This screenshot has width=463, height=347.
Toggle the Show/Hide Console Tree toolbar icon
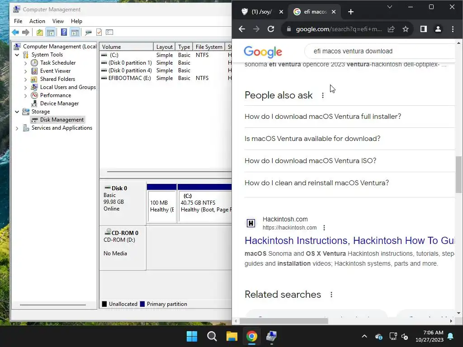[x=51, y=32]
